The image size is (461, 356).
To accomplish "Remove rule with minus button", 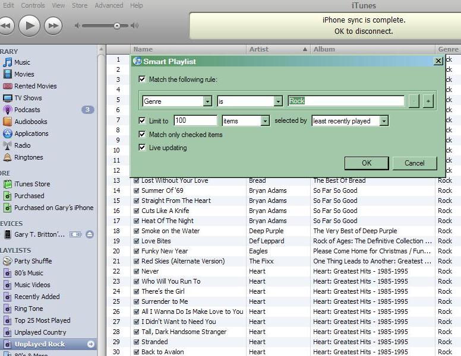I will click(414, 101).
